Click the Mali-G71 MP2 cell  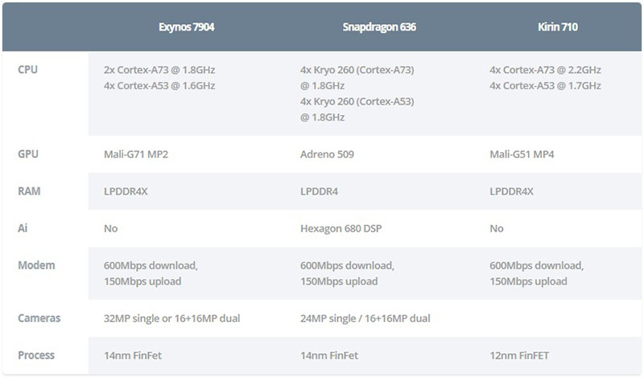(x=136, y=154)
